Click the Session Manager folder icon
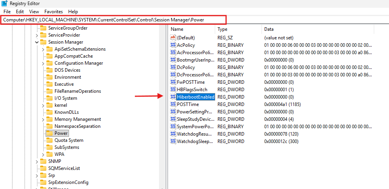The image size is (389, 189). 43,42
